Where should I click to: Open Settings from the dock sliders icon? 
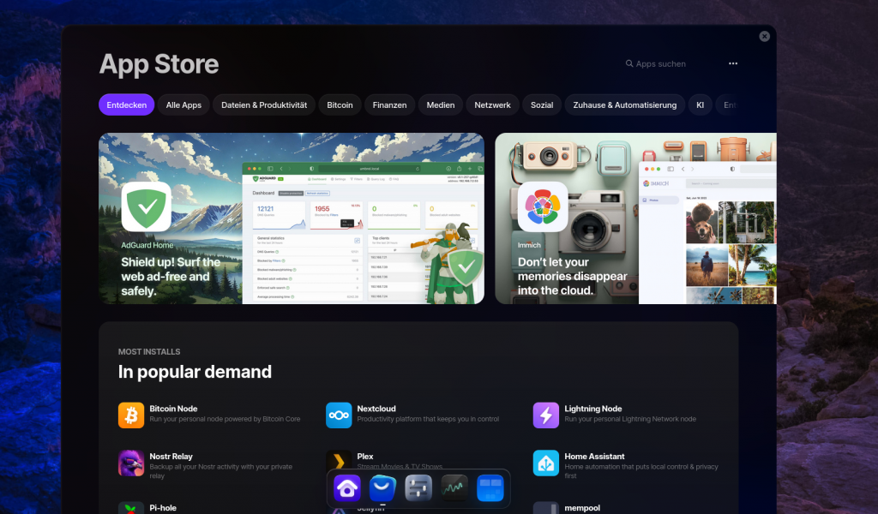pyautogui.click(x=418, y=488)
